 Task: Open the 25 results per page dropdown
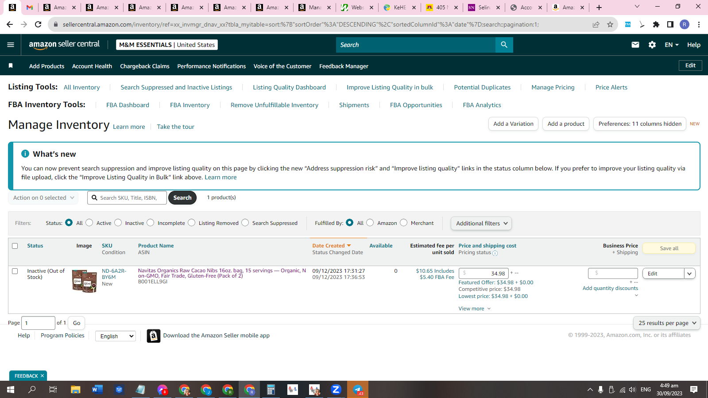click(667, 323)
